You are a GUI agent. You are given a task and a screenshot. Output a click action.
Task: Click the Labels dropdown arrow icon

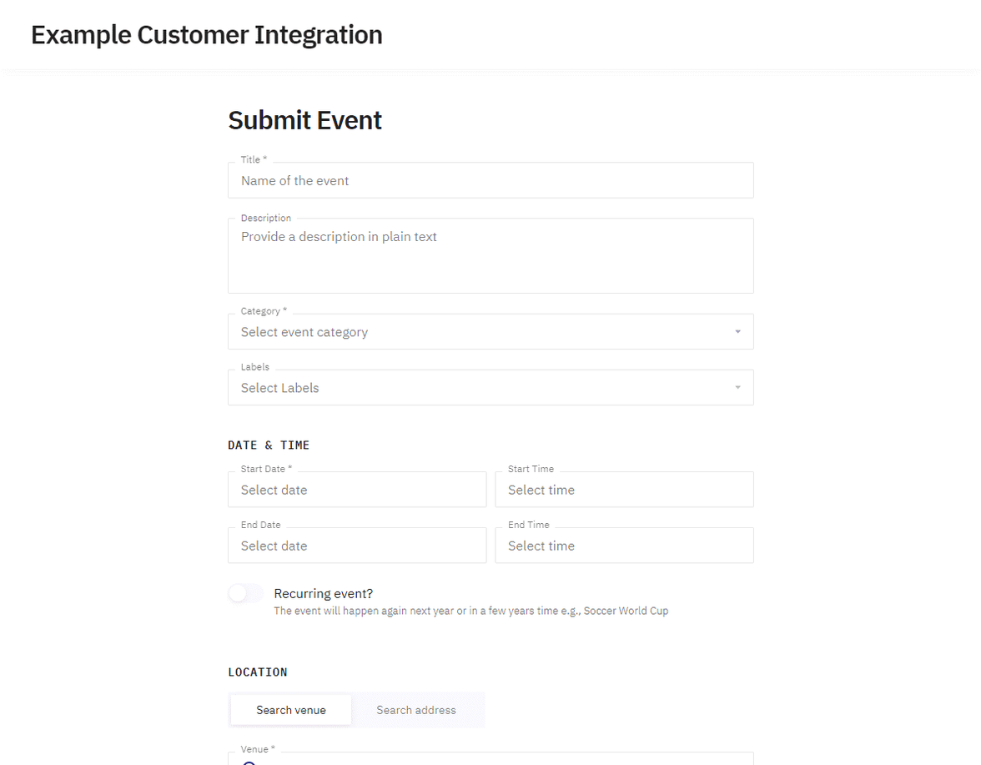coord(737,387)
